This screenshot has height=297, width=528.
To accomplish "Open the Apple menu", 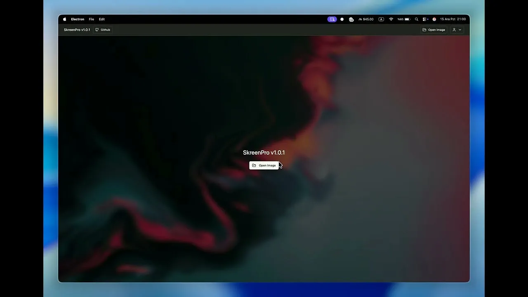I will coord(65,19).
